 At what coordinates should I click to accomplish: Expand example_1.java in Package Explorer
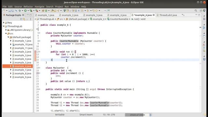(x=11, y=41)
